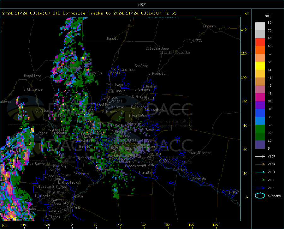Click the white VBCP arrow in legend
Image resolution: width=284 pixels, height=229 pixels.
[x=260, y=156]
